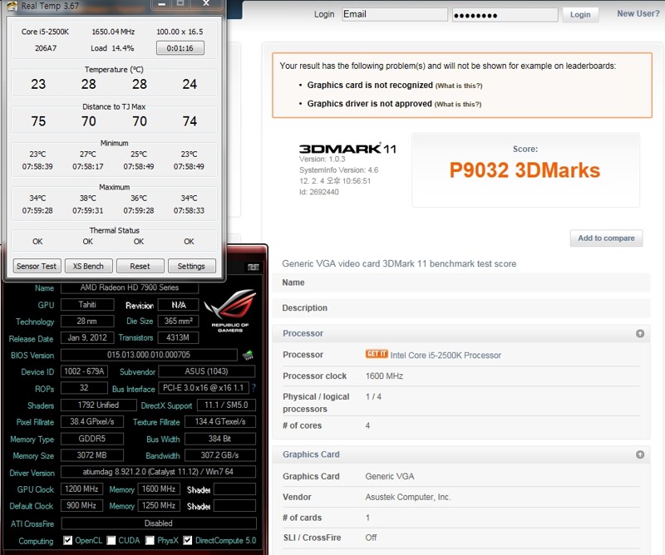Screen dimensions: 665x555
Task: Click the ATI CrossFire Disabled field
Action: coord(159,523)
